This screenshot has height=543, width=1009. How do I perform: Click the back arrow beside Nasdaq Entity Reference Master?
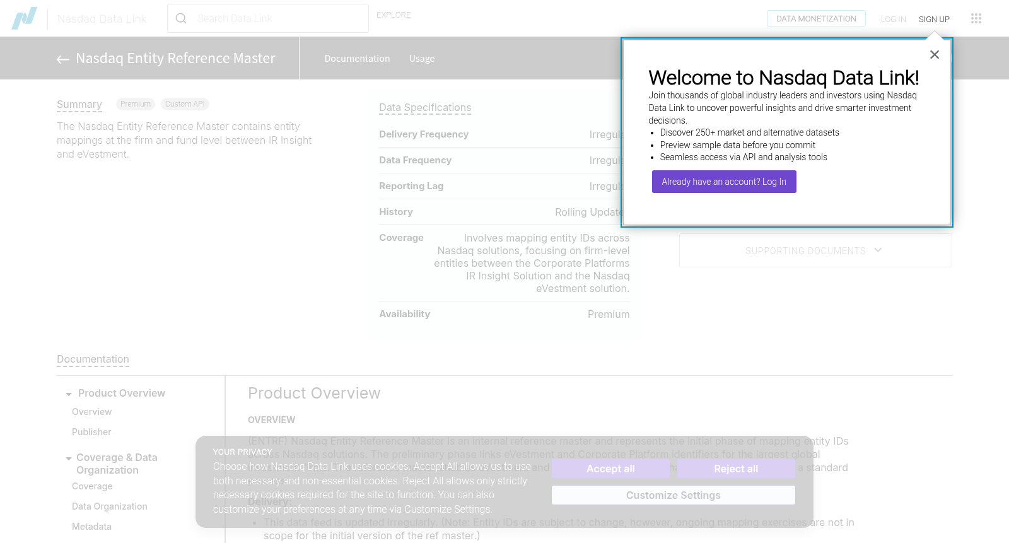click(63, 59)
